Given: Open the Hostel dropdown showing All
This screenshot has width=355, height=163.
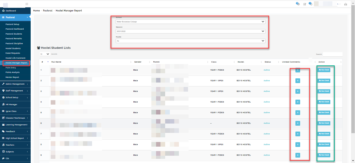Looking at the screenshot, I should pyautogui.click(x=190, y=41).
